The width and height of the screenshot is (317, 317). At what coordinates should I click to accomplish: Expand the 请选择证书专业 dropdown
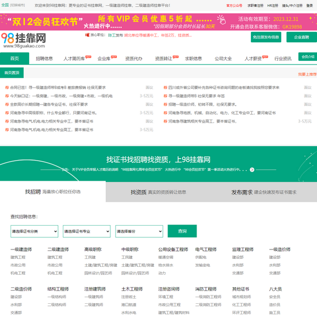click(x=86, y=231)
